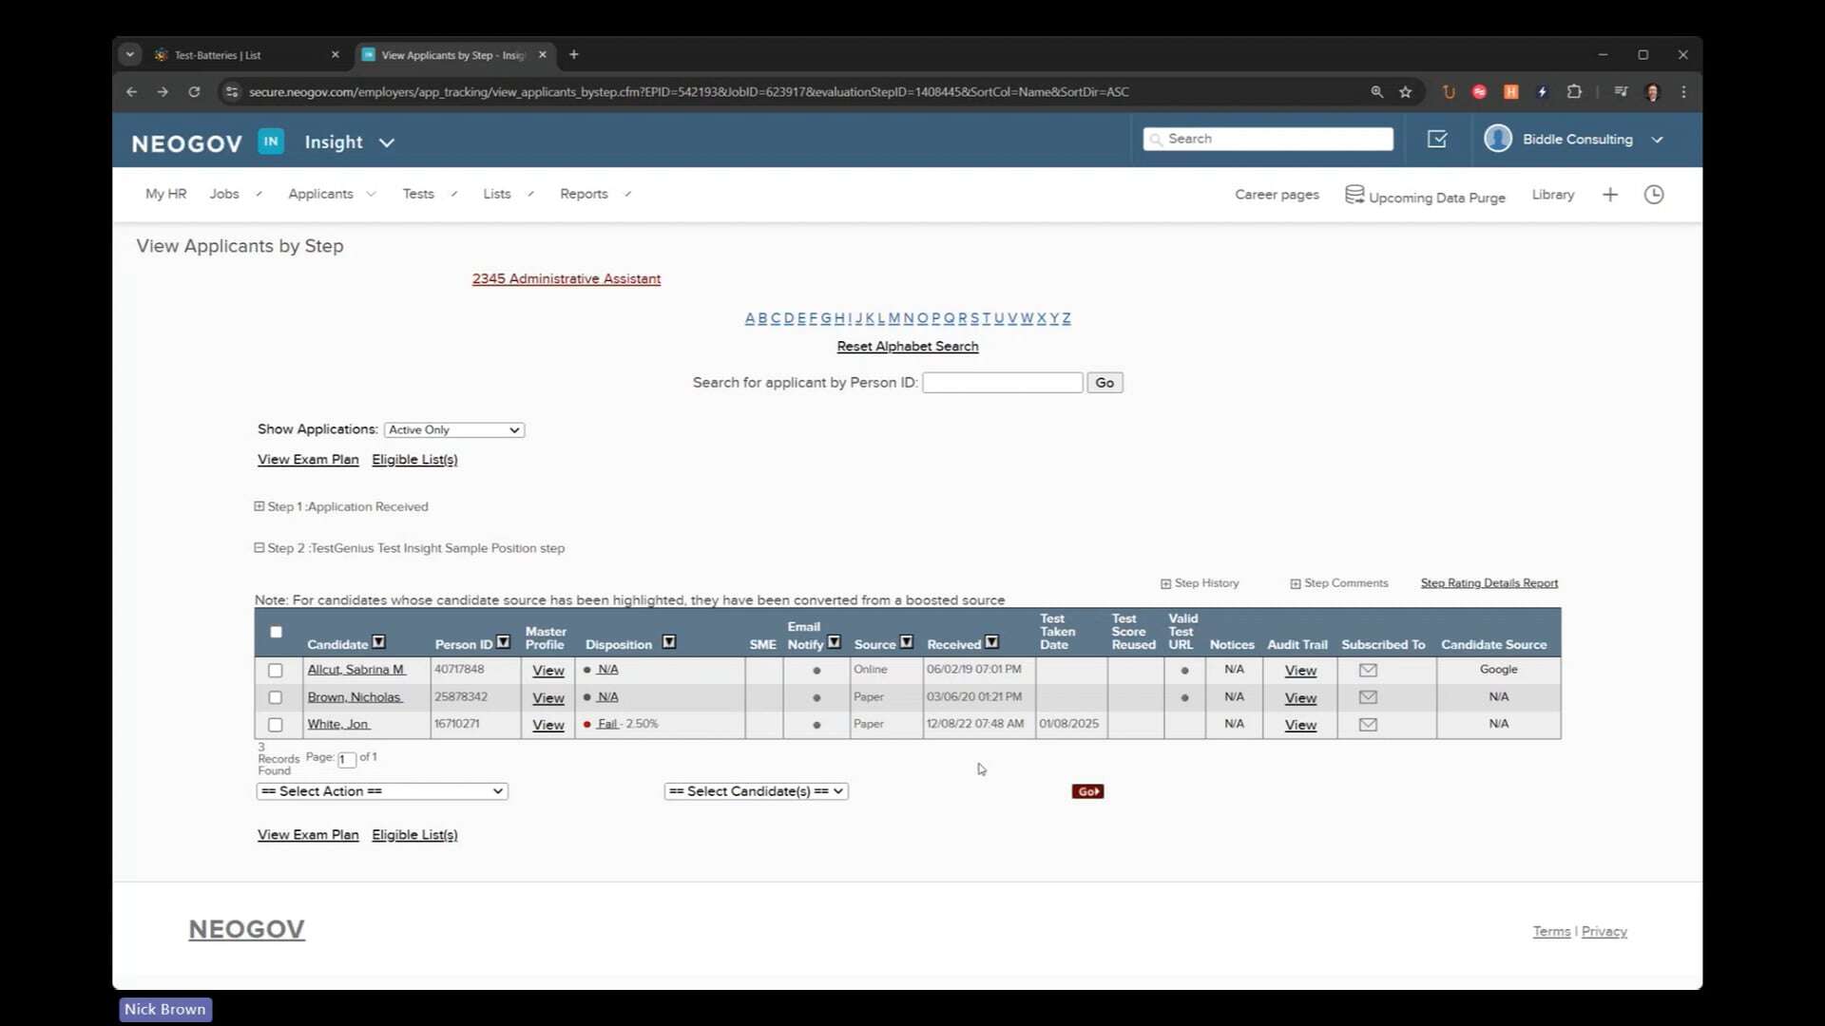Image resolution: width=1825 pixels, height=1026 pixels.
Task: Click in the header Search field
Action: (x=1268, y=139)
